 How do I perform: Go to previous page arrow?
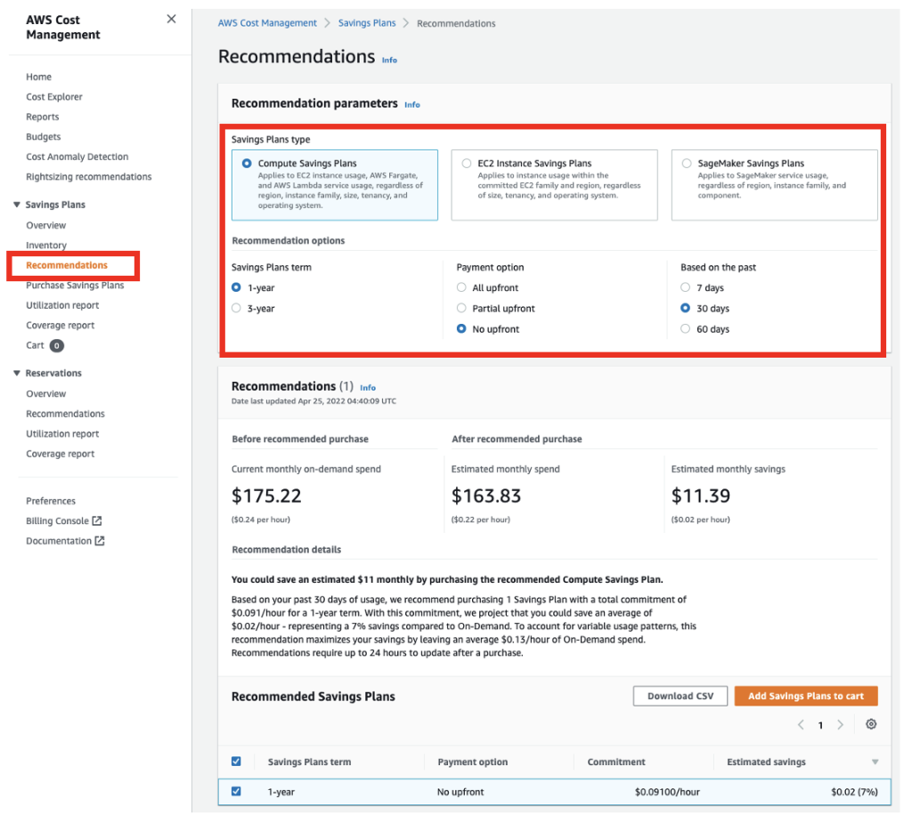point(801,725)
